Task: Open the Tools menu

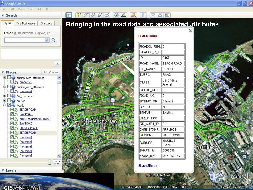Action: point(31,9)
